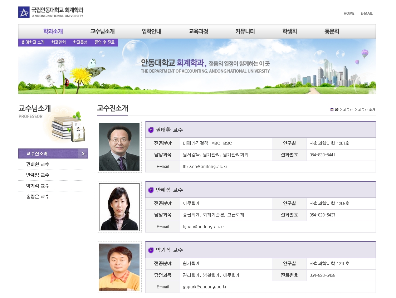
Task: Select the 학과연혁 submenu item
Action: pyautogui.click(x=59, y=42)
